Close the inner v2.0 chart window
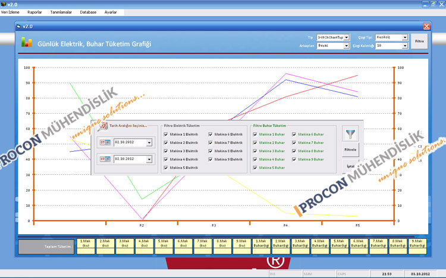 [x=426, y=26]
